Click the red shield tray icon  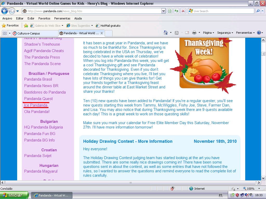(x=237, y=195)
